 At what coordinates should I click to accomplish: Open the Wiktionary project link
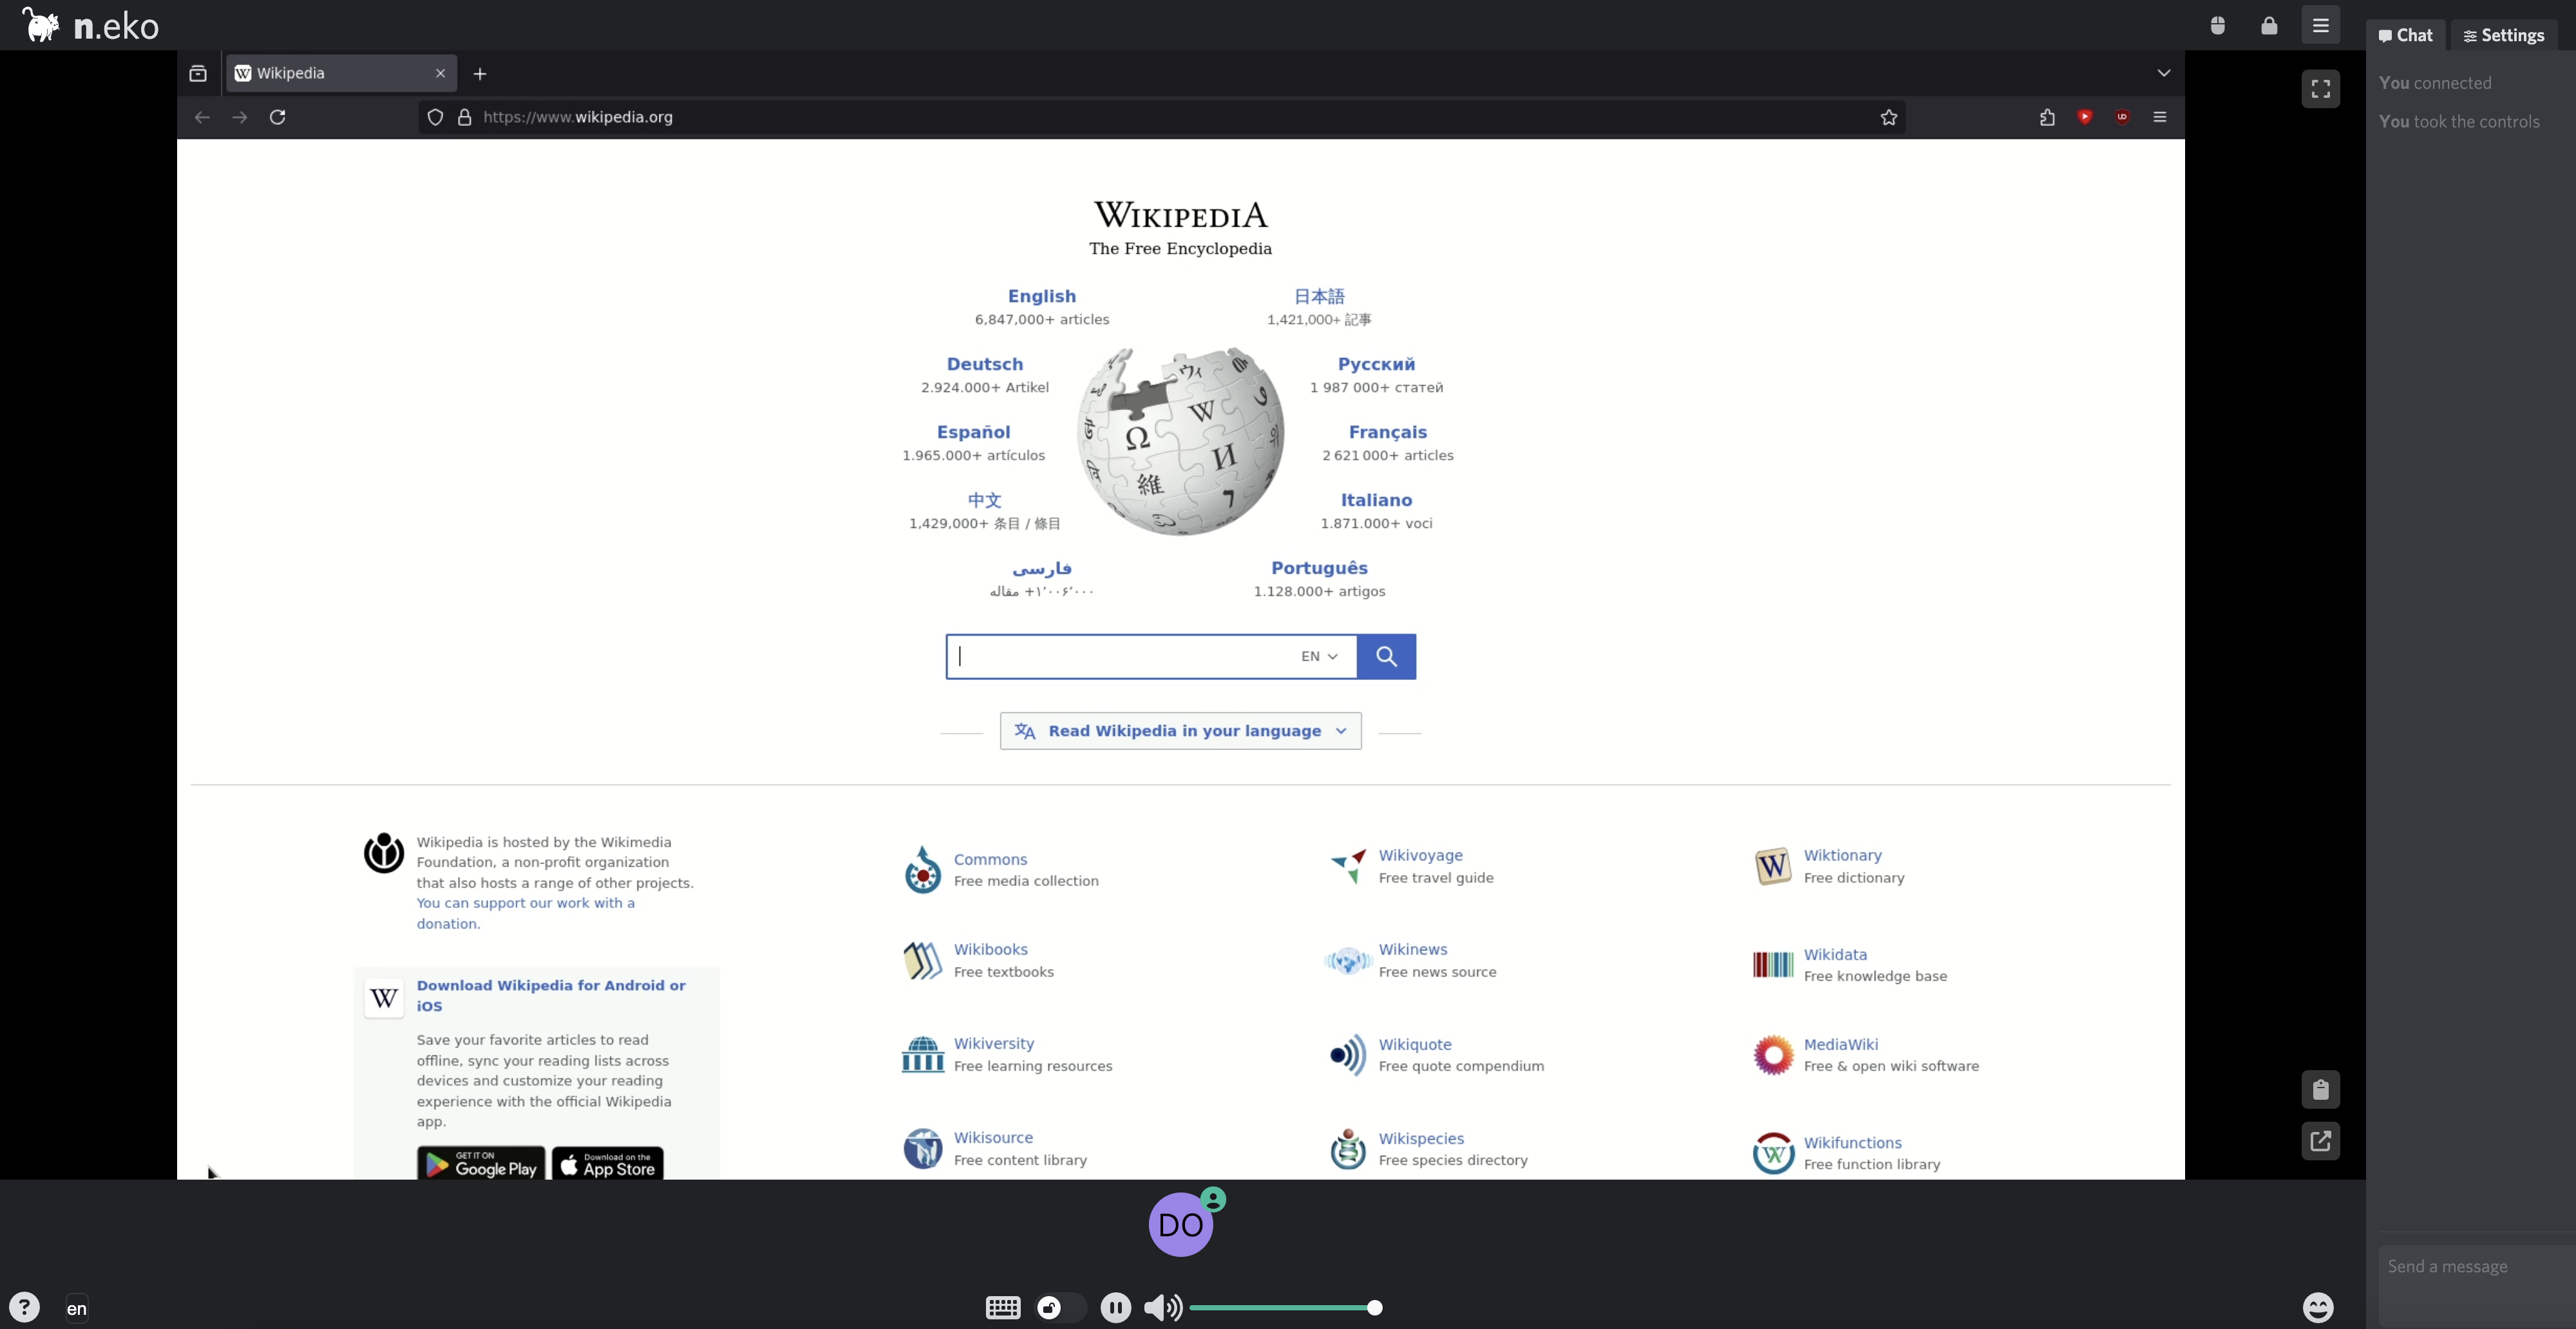click(x=1842, y=855)
